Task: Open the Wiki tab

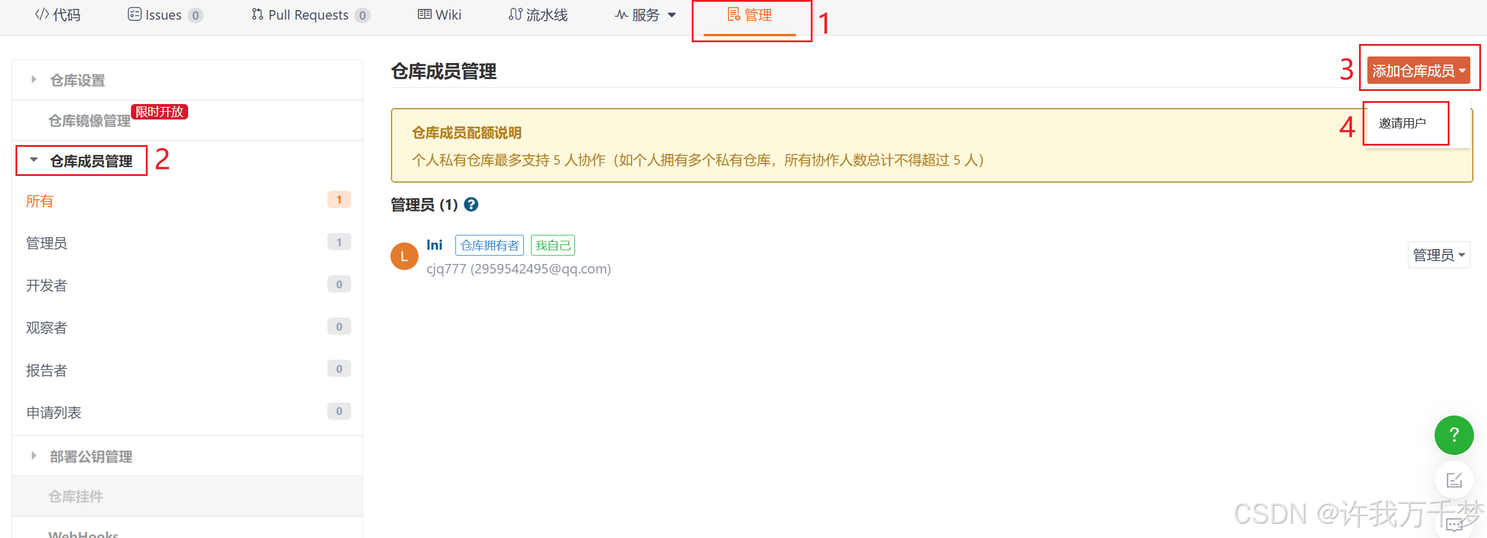Action: (x=439, y=15)
